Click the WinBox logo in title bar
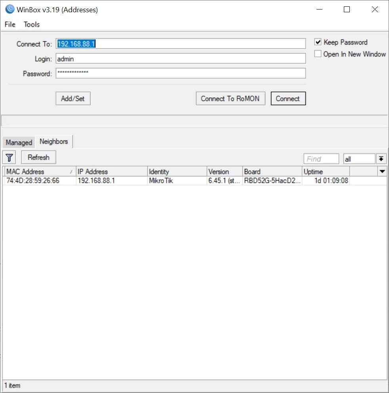The height and width of the screenshot is (393, 389). [10, 9]
